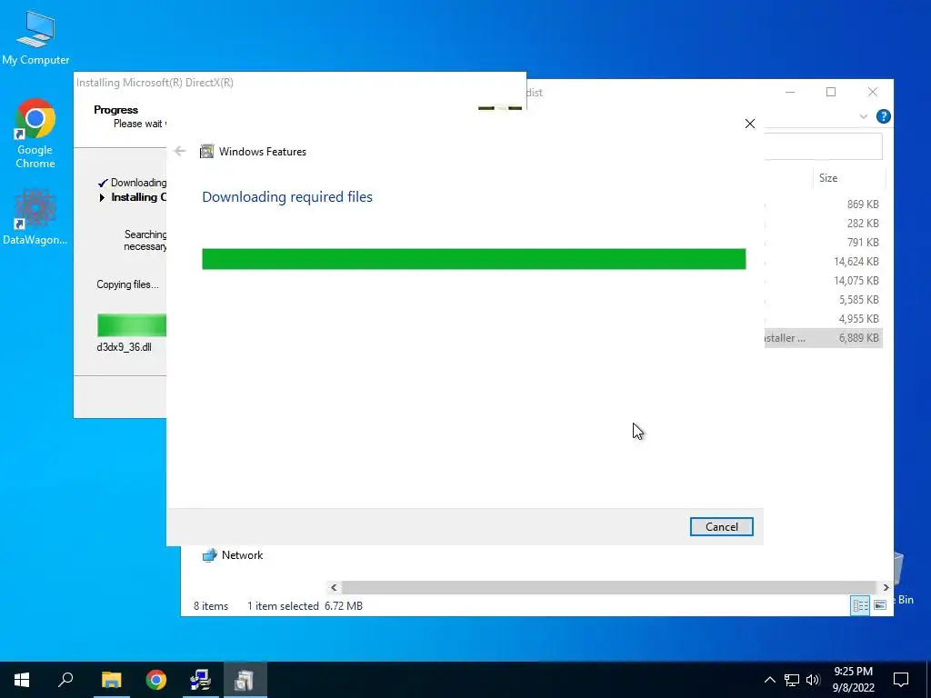The image size is (931, 698).
Task: Click the Explorer search input field
Action: [x=823, y=146]
